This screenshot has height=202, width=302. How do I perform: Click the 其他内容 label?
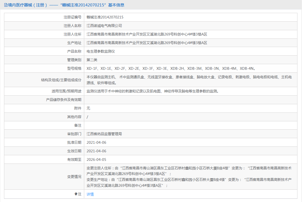pos(74,117)
